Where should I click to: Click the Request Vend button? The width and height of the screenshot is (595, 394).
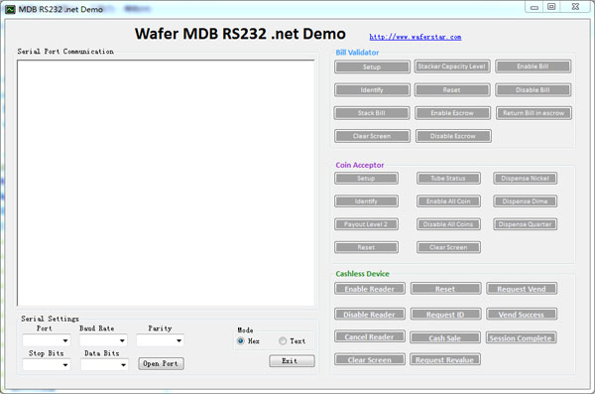pos(522,289)
